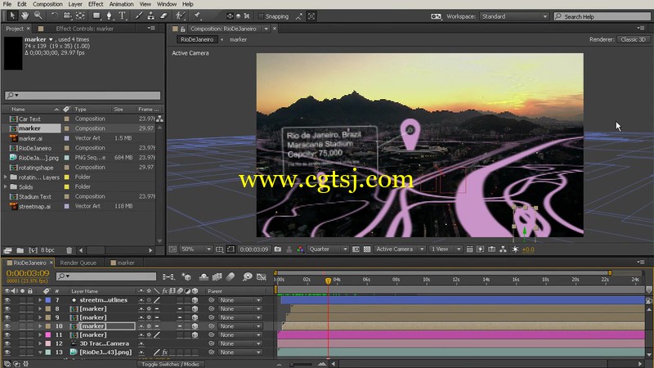Toggle 3D layer switch on layer 8

[195, 309]
